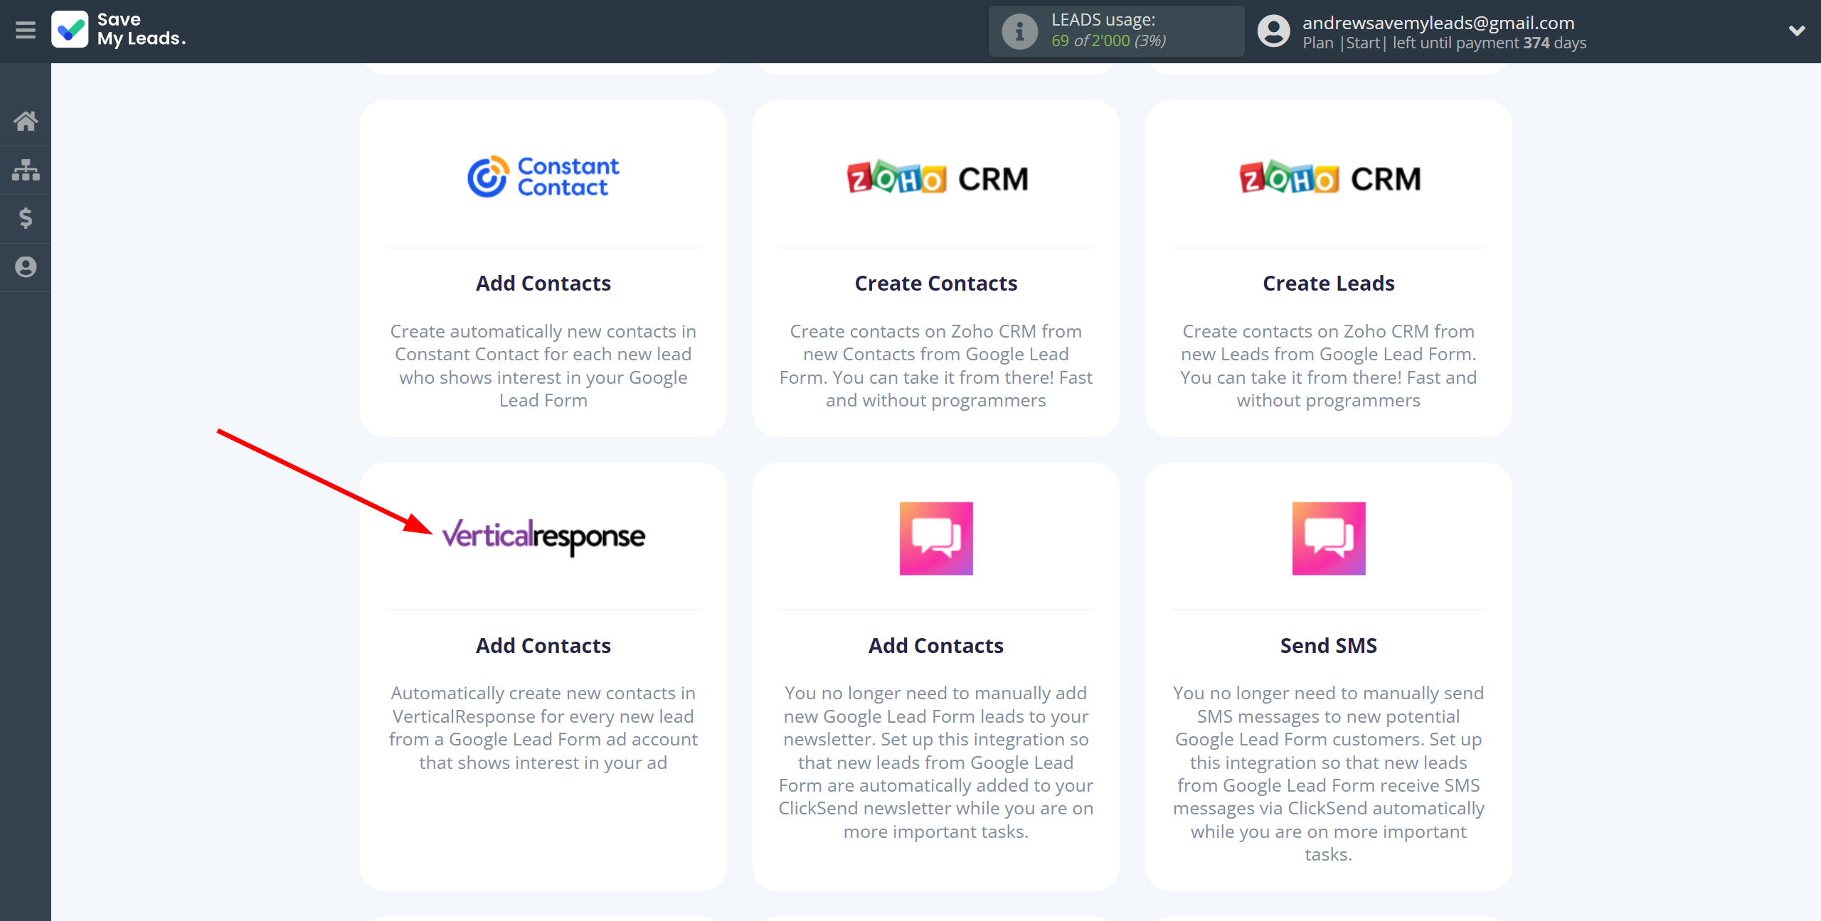The width and height of the screenshot is (1821, 921).
Task: Open the Send SMS title
Action: pyautogui.click(x=1329, y=646)
